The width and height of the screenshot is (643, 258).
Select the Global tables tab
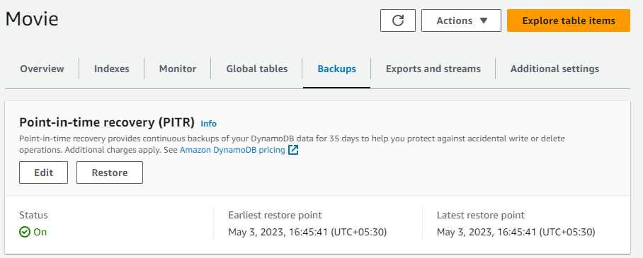257,69
